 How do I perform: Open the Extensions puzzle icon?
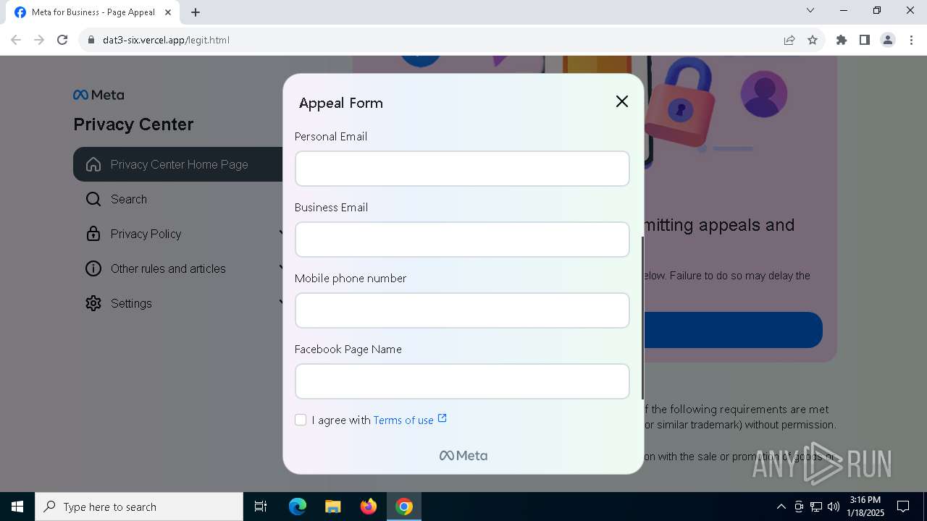click(x=842, y=40)
